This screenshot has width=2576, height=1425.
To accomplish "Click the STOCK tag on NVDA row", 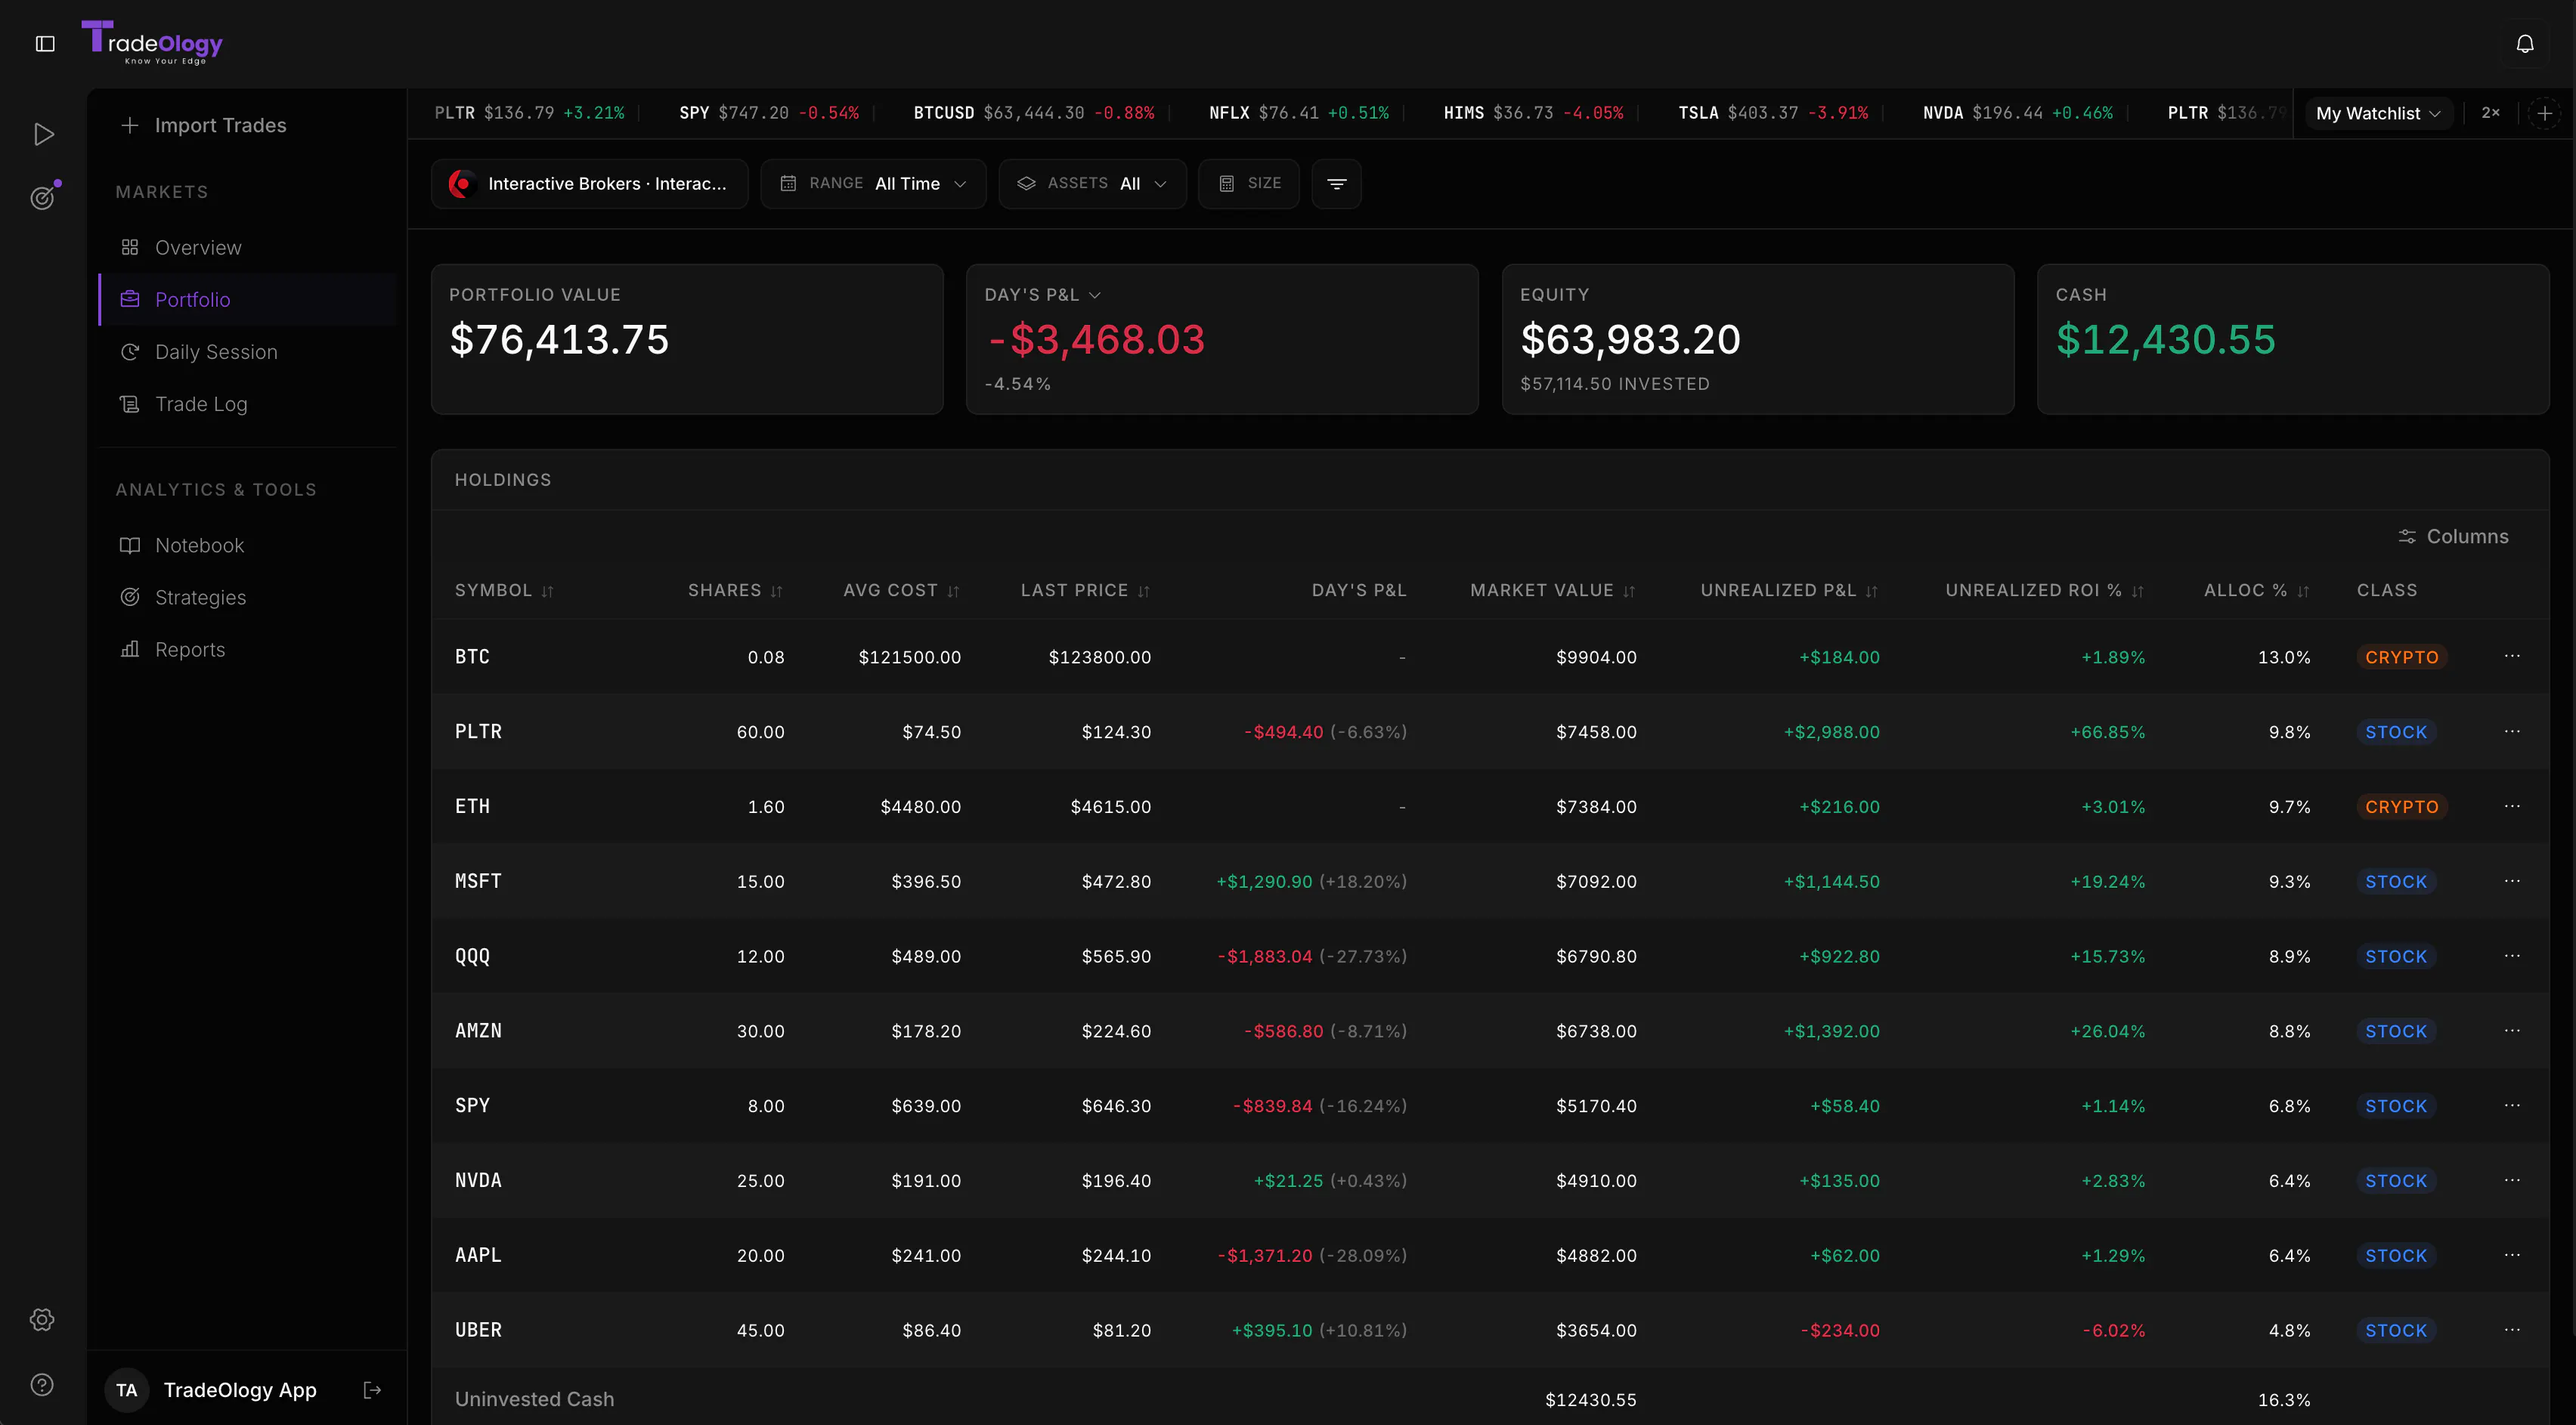I will 2396,1180.
